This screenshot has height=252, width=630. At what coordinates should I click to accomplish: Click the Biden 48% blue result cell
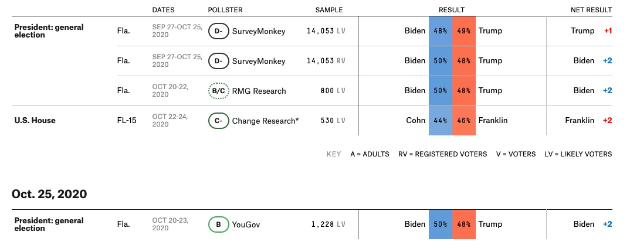[441, 31]
